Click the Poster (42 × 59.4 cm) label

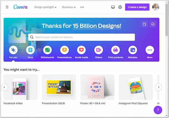click(93, 103)
